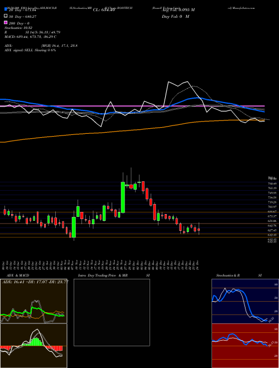The image size is (279, 368).
Task: Click the 'ADX & MACD' panel heading
Action: pyautogui.click(x=18, y=275)
